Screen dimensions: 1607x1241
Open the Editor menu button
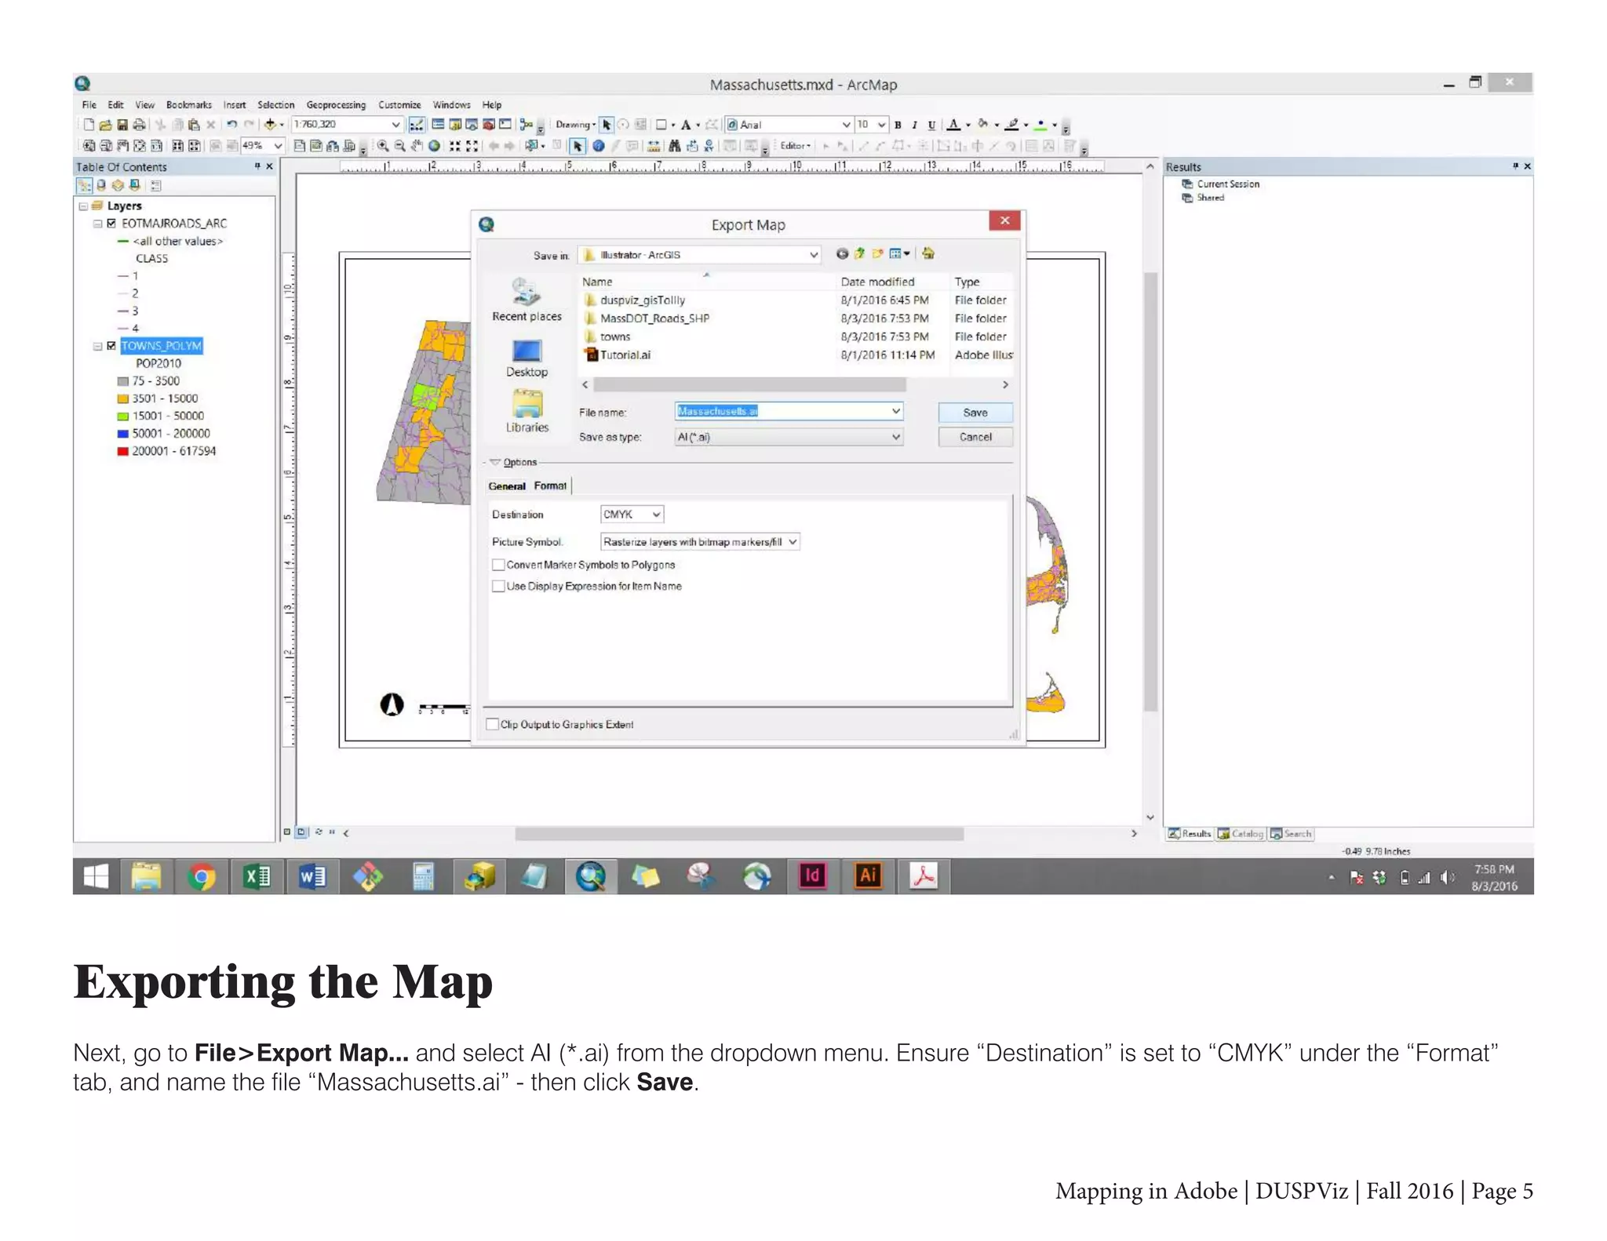pyautogui.click(x=795, y=146)
